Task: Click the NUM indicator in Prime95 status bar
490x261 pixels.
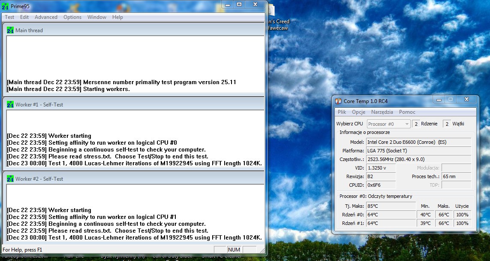Action: [234, 250]
